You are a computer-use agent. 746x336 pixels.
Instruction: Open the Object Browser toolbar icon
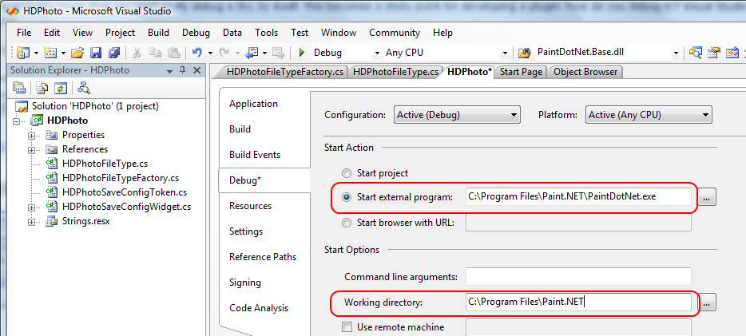(x=732, y=53)
